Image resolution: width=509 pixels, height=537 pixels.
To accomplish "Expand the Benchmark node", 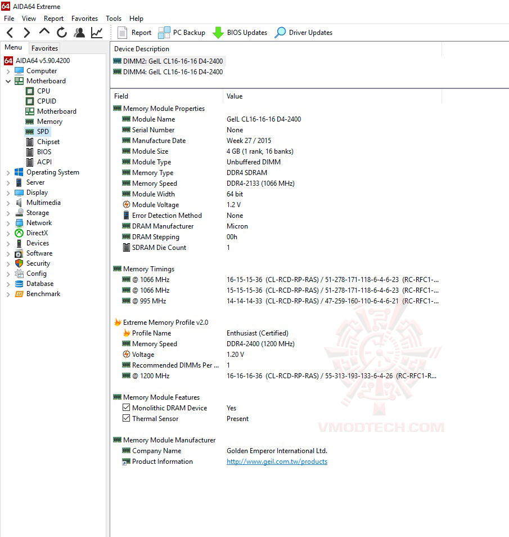I will pos(8,294).
